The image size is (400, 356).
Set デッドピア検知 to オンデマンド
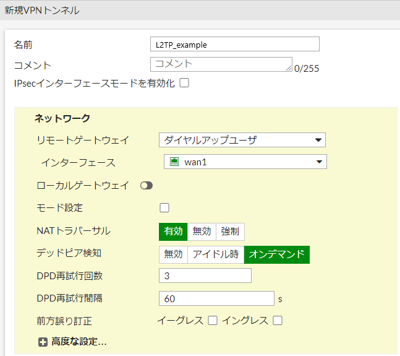tap(277, 254)
